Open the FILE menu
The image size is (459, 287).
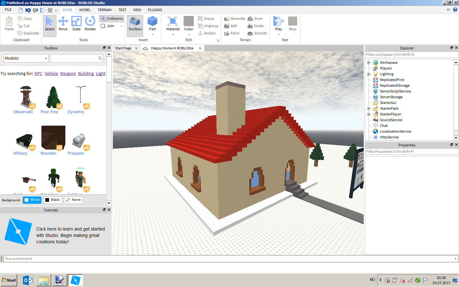(x=8, y=10)
